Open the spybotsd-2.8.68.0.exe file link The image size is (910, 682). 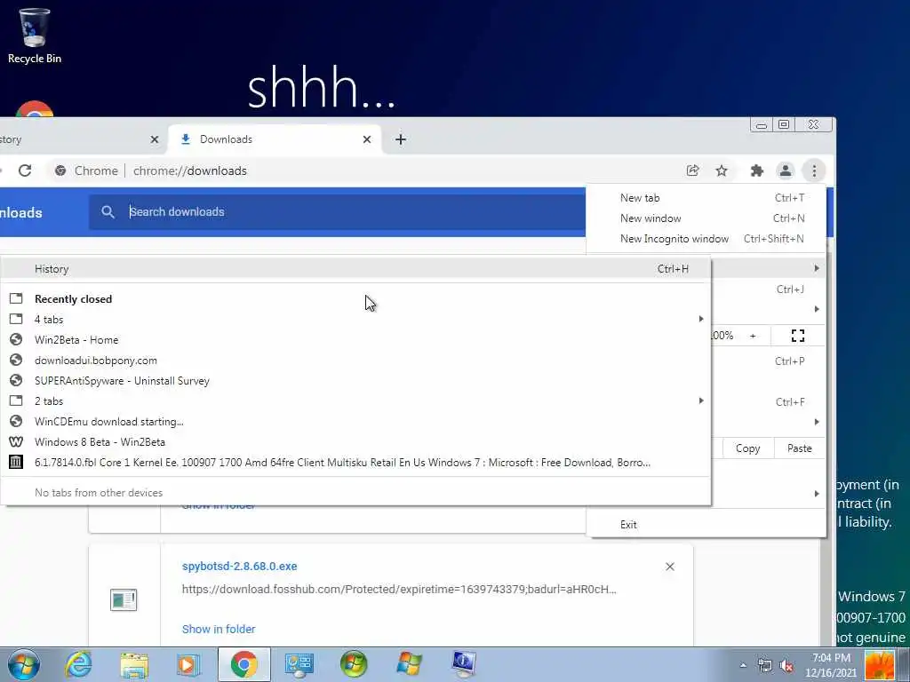pyautogui.click(x=240, y=566)
